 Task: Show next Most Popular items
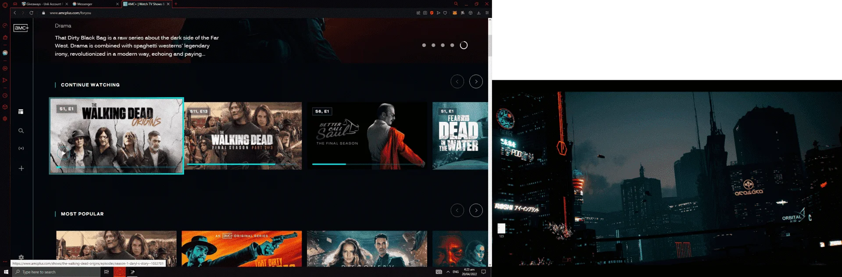point(476,210)
